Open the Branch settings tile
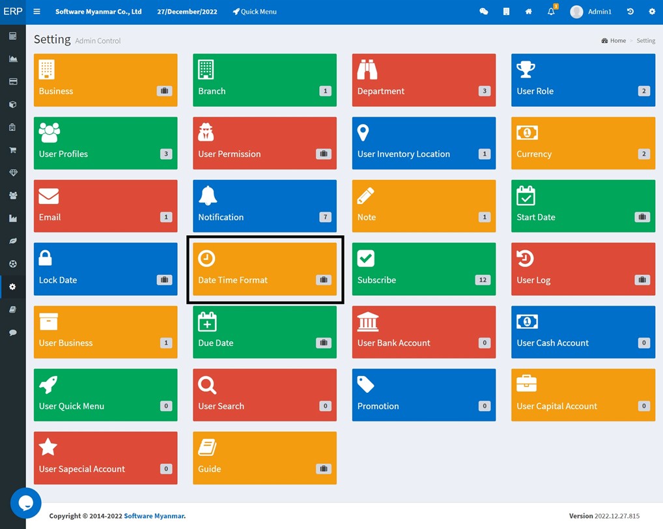This screenshot has width=663, height=529. (x=264, y=80)
